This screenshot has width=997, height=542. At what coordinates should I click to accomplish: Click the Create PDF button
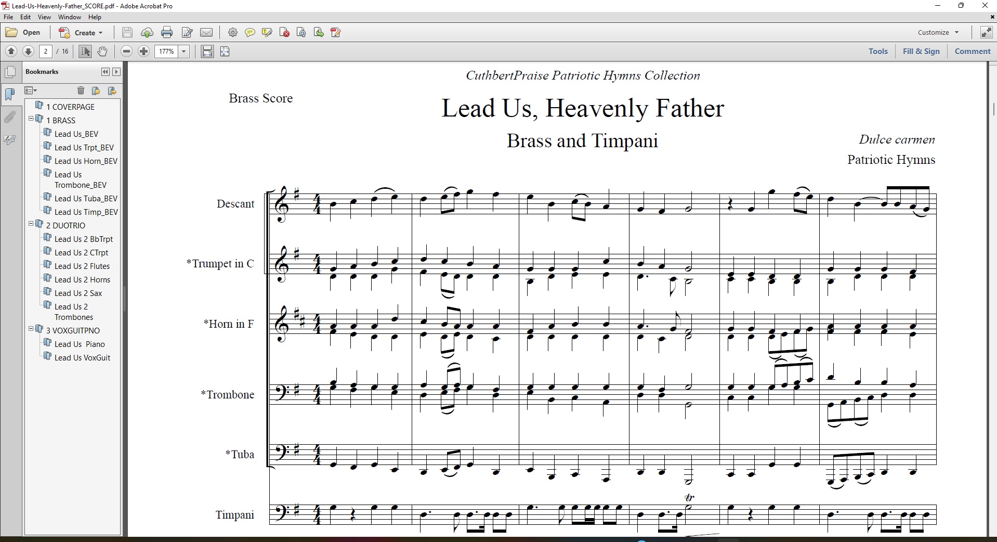click(x=81, y=32)
